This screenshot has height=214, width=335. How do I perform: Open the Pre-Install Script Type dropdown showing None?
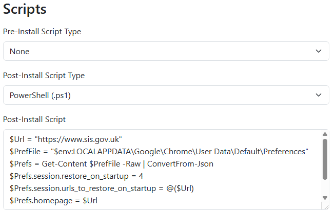coord(154,51)
